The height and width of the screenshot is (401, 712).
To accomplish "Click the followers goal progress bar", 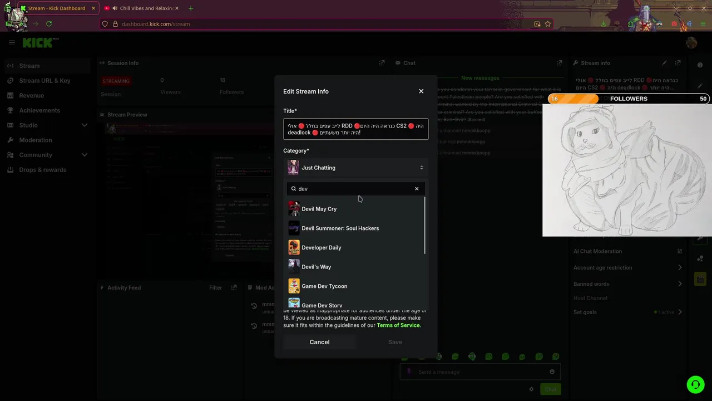I will point(628,99).
